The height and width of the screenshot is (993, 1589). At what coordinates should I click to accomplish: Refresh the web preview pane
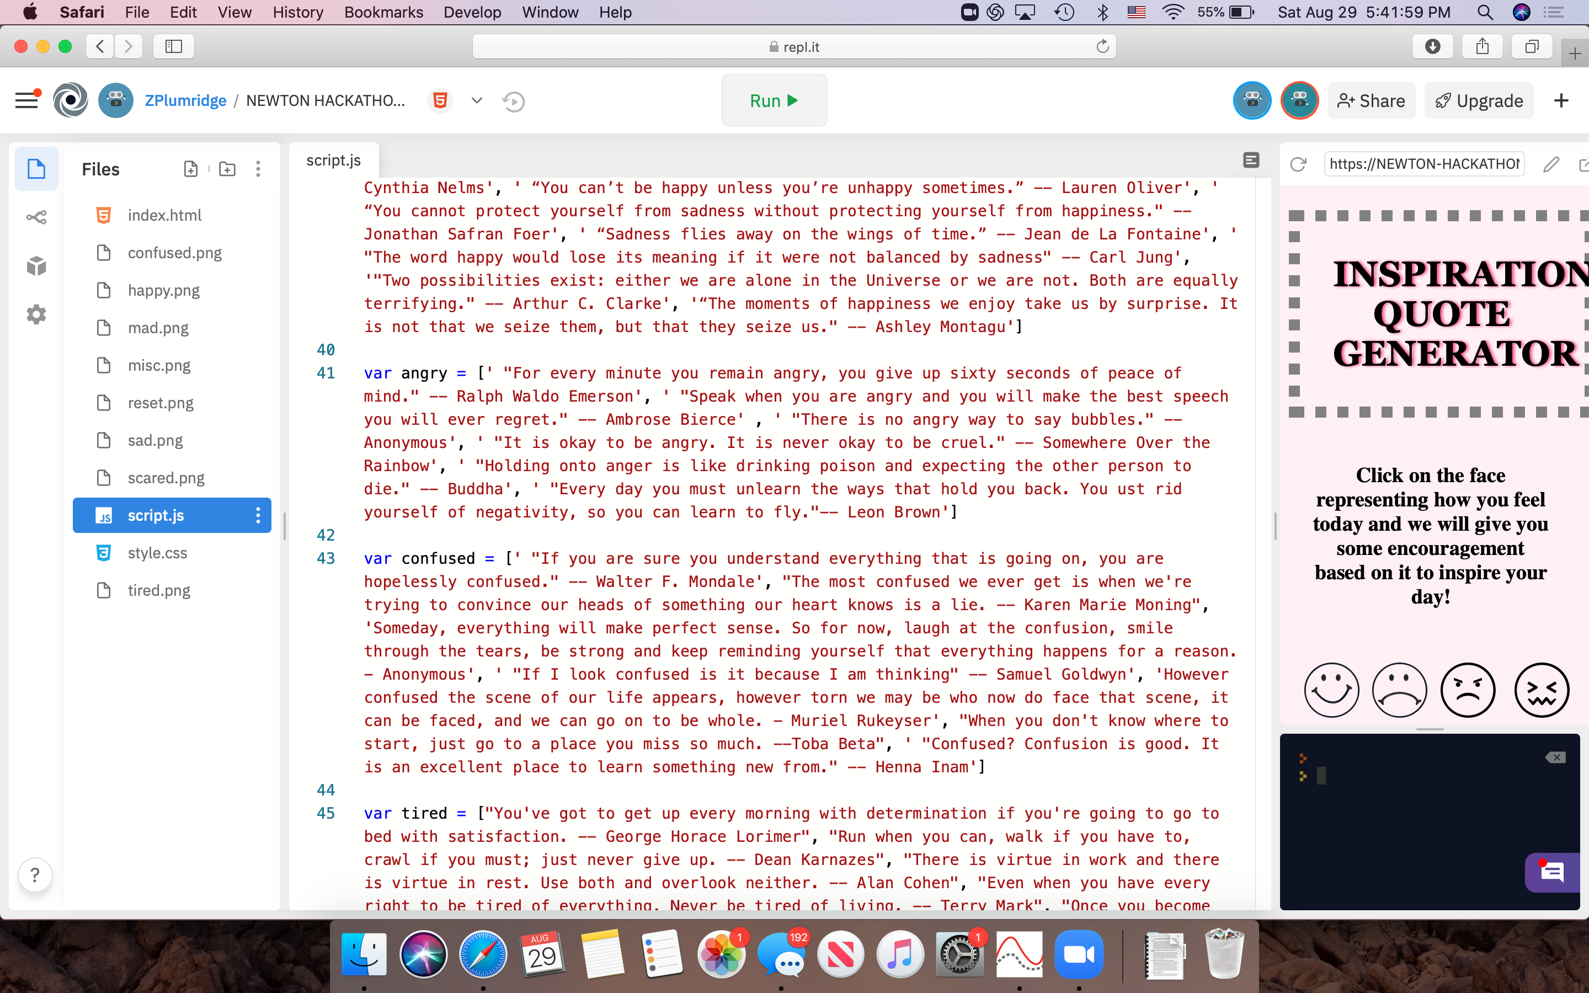[1298, 164]
